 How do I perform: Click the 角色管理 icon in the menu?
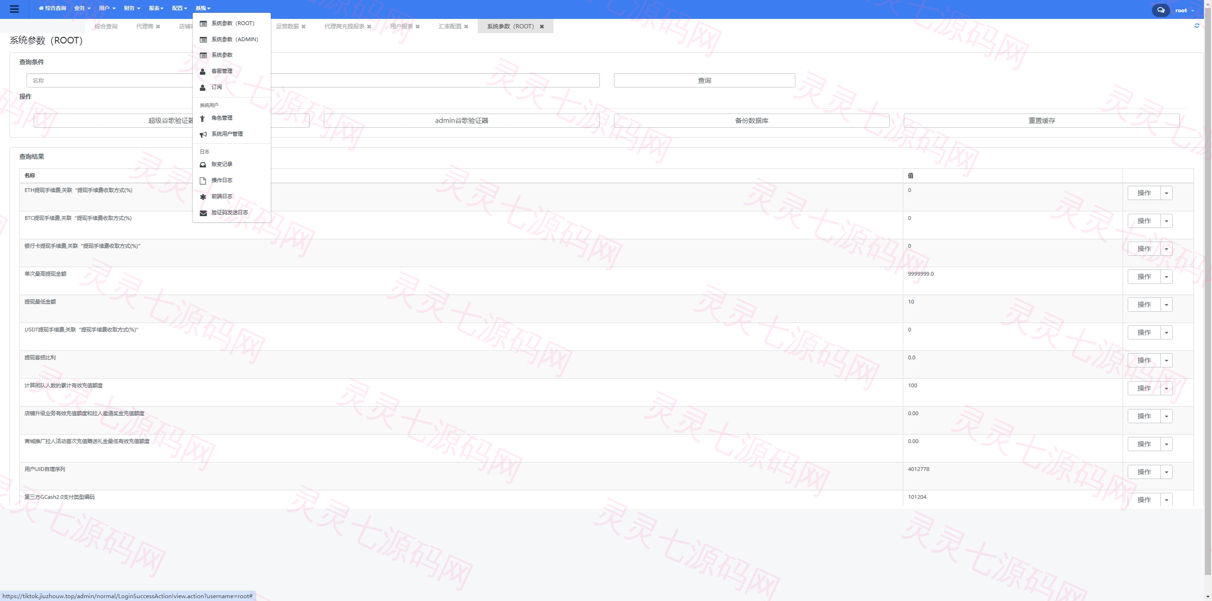click(x=202, y=118)
